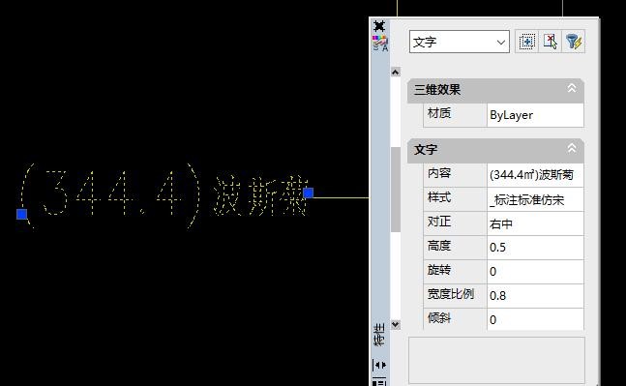Click the 旋转 value 0
The width and height of the screenshot is (626, 386).
point(535,272)
